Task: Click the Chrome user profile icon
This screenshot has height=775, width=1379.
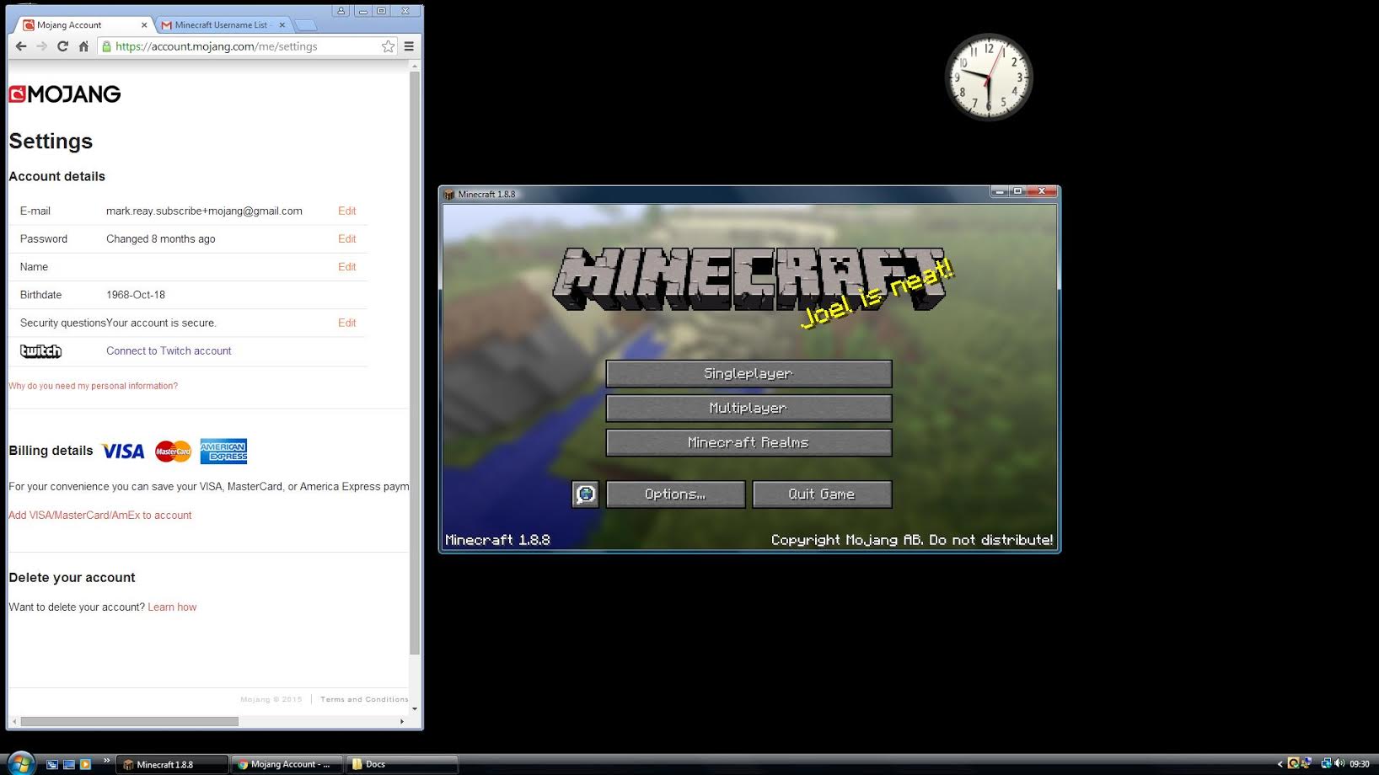Action: point(341,11)
